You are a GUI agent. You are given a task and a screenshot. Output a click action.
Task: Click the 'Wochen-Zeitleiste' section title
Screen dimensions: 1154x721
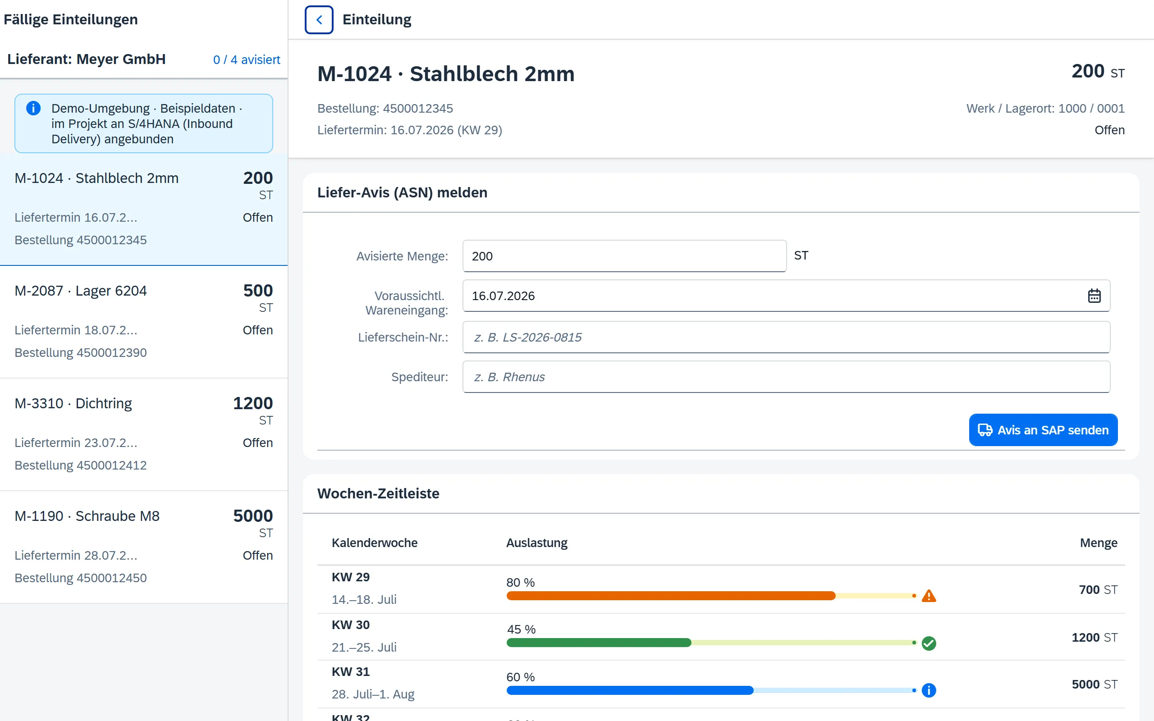click(378, 493)
